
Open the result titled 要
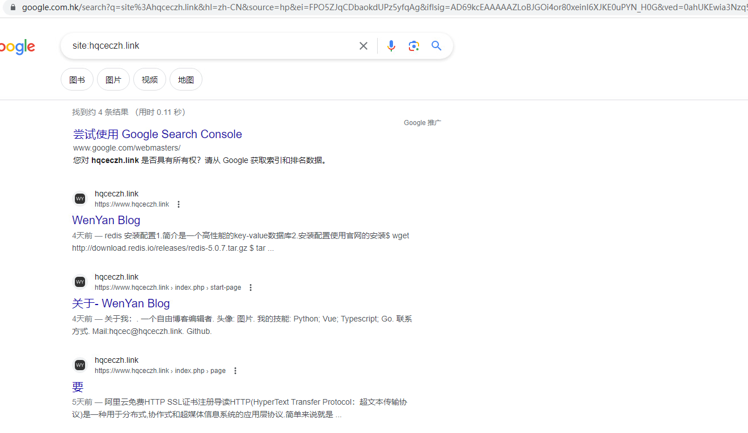[78, 387]
